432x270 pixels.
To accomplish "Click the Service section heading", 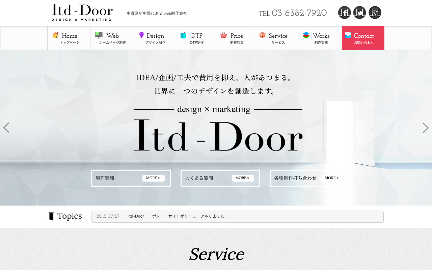I will coord(216,254).
